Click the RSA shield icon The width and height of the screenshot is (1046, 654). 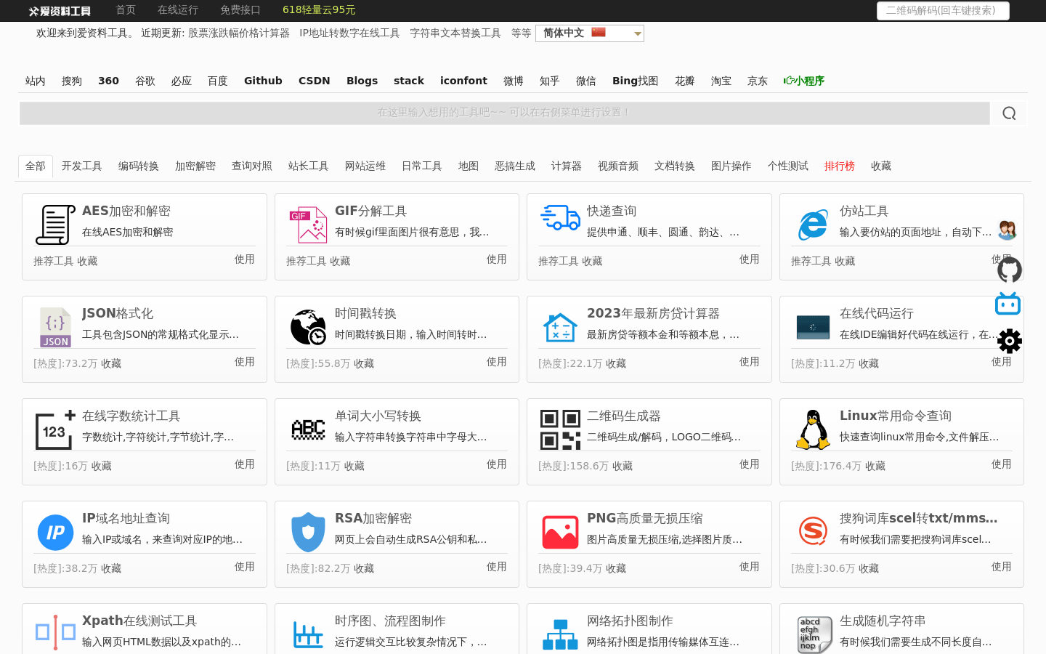point(308,532)
